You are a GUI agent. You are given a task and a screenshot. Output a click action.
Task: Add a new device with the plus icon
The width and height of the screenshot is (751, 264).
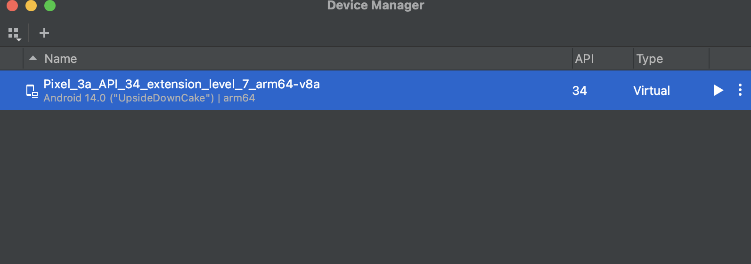click(x=44, y=33)
